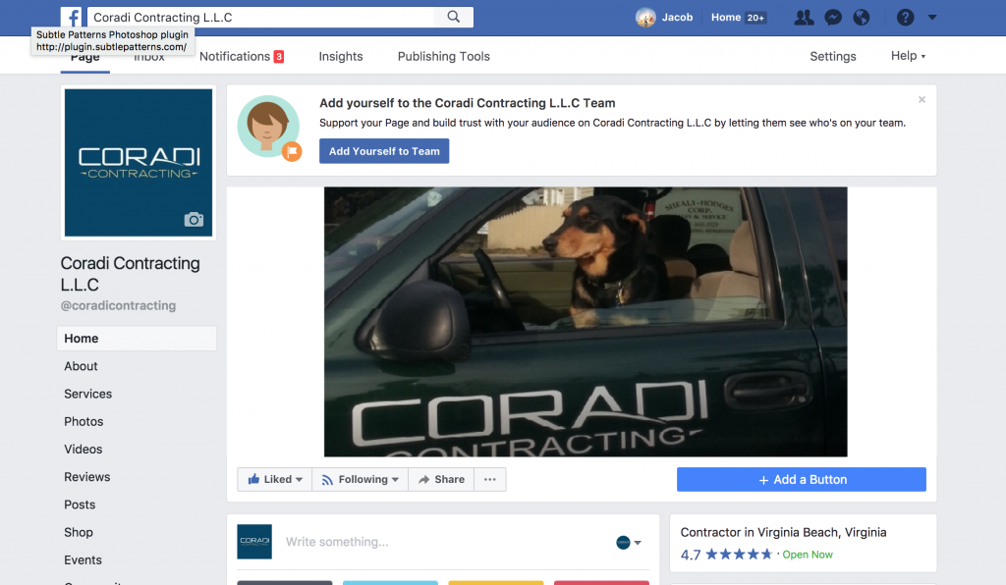Open Jacob's profile avatar

pyautogui.click(x=645, y=18)
